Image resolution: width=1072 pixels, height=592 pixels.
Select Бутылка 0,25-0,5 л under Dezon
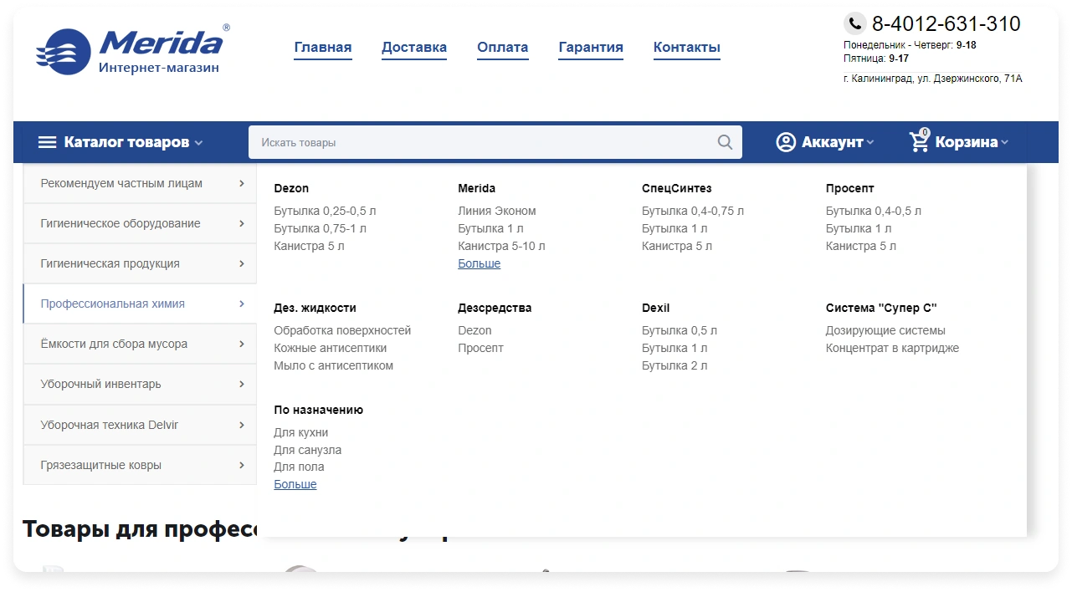click(326, 211)
